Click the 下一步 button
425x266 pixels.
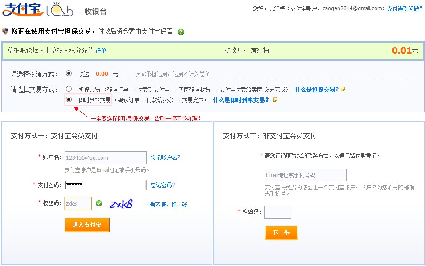pyautogui.click(x=281, y=233)
